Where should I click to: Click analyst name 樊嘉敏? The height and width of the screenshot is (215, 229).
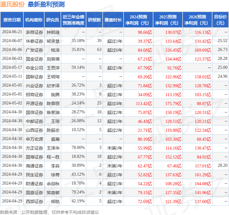(x=53, y=192)
